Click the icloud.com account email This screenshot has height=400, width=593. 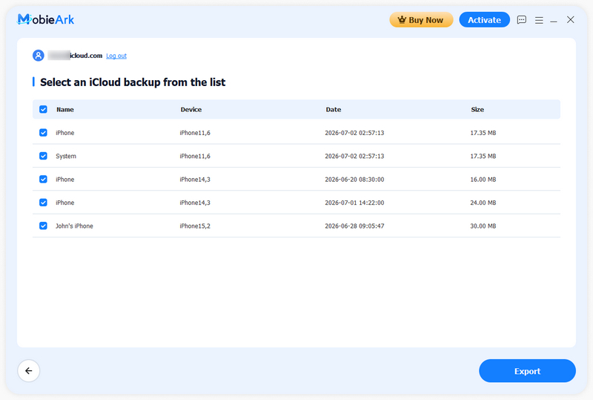(x=76, y=56)
